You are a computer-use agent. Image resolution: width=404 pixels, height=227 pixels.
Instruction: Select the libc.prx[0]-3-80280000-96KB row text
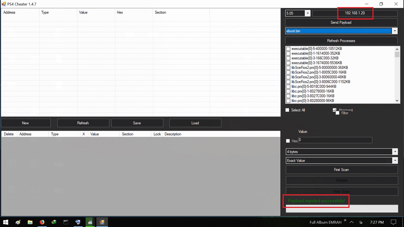[x=313, y=101]
